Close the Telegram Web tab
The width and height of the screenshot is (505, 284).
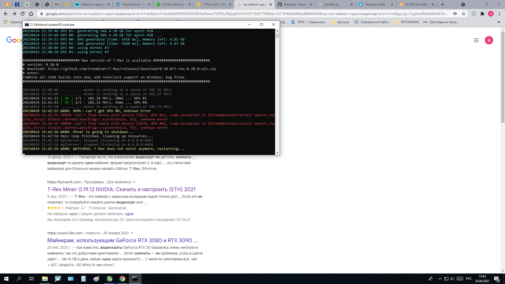coord(392,4)
